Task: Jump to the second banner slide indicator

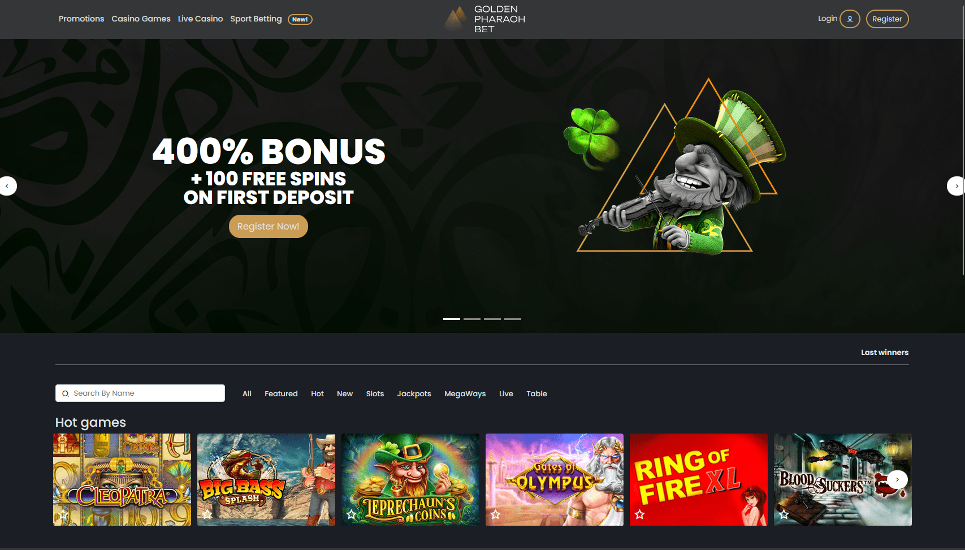Action: 472,319
